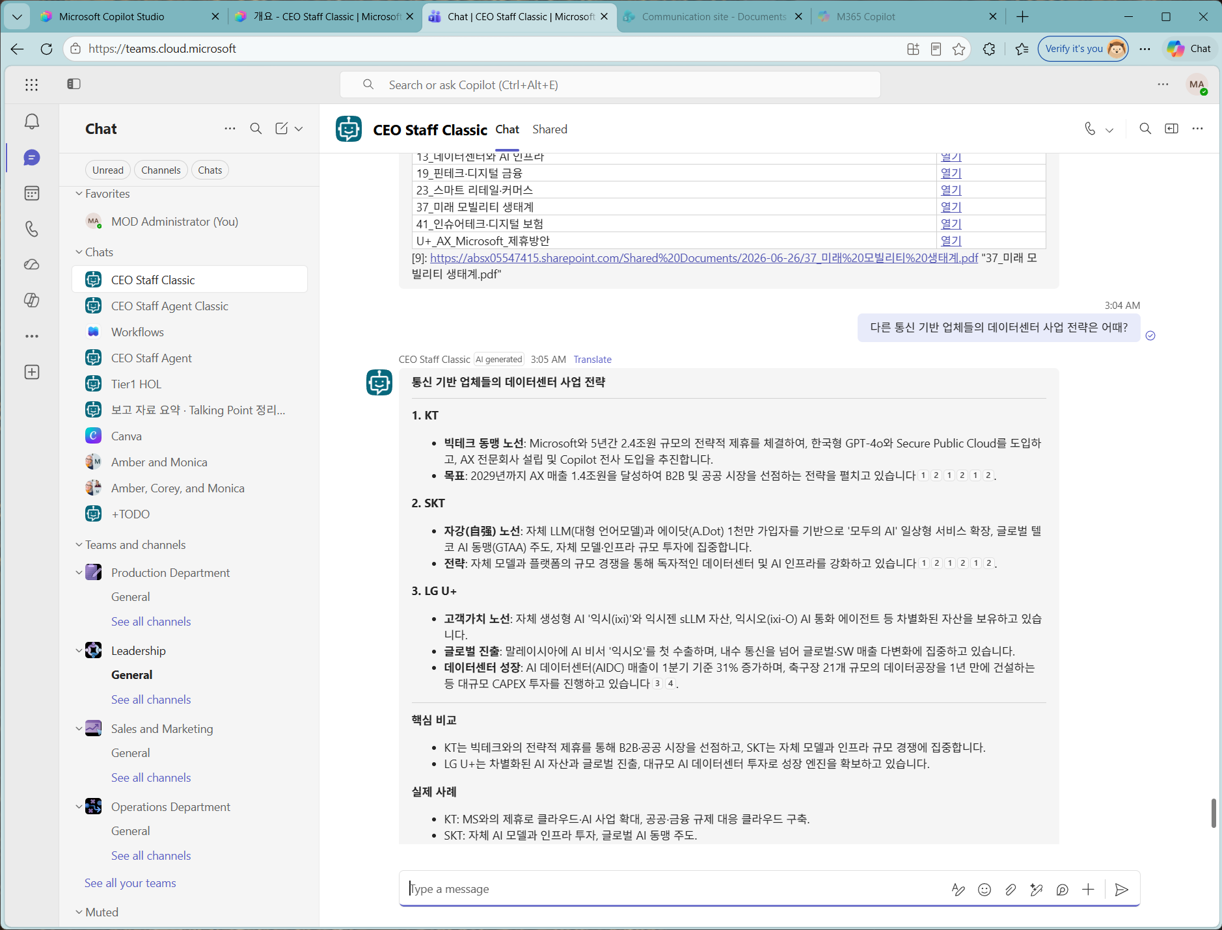Click See all your teams link
Viewport: 1222px width, 930px height.
(130, 883)
